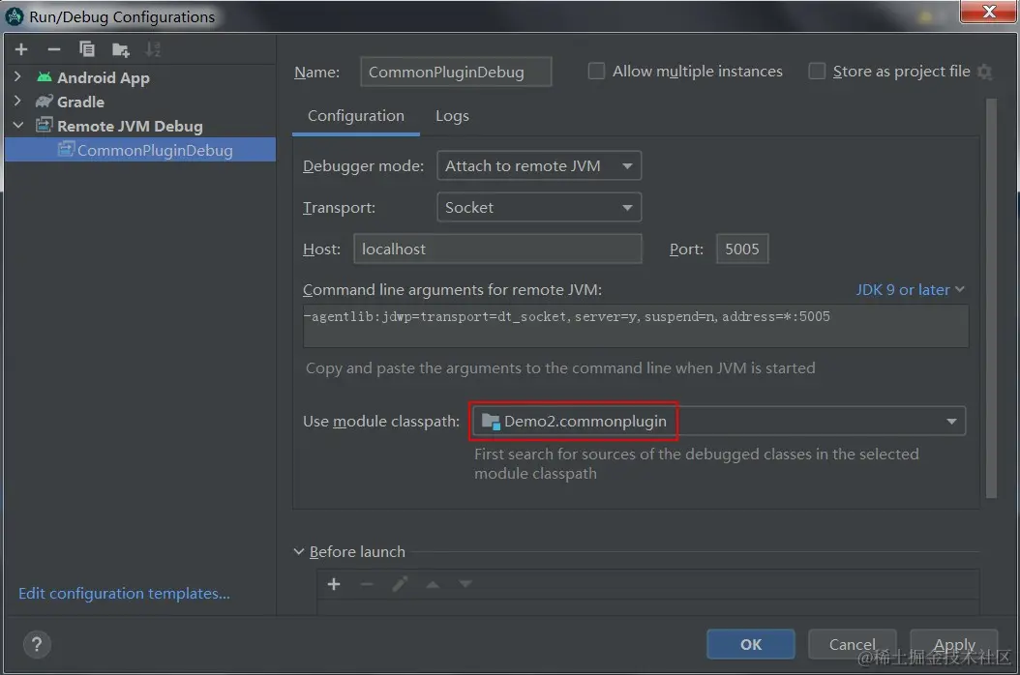Image resolution: width=1020 pixels, height=675 pixels.
Task: Expand the Gradle node
Action: (17, 101)
